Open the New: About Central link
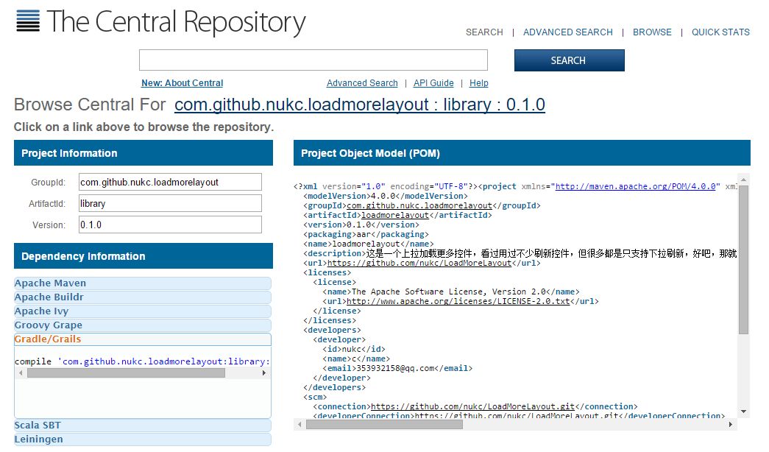The height and width of the screenshot is (452, 769). (x=182, y=83)
